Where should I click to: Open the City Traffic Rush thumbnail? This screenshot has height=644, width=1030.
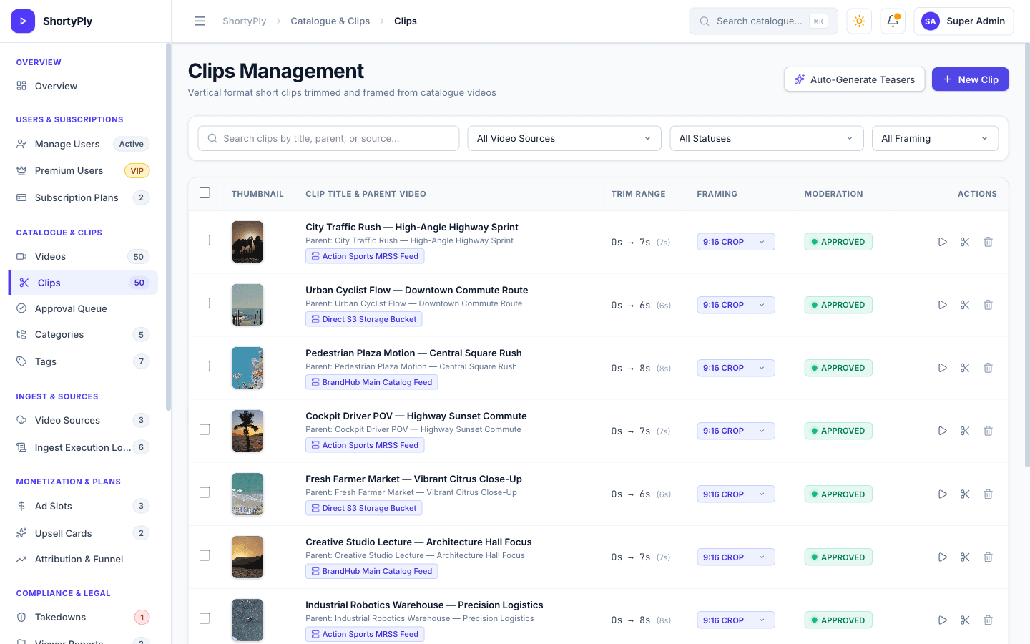click(x=247, y=242)
